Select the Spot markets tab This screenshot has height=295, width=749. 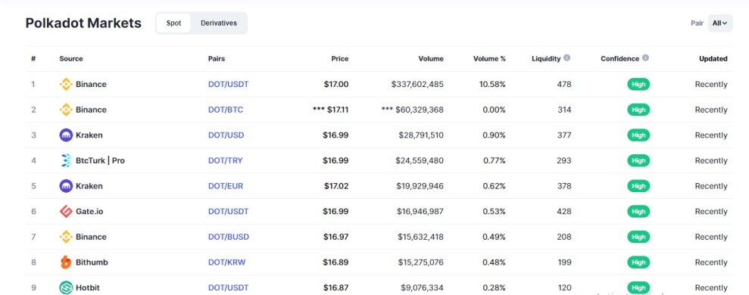[x=173, y=23]
